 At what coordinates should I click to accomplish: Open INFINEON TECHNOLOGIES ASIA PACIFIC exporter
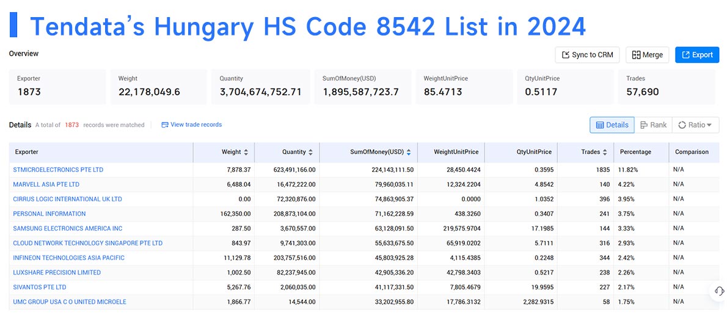point(69,257)
